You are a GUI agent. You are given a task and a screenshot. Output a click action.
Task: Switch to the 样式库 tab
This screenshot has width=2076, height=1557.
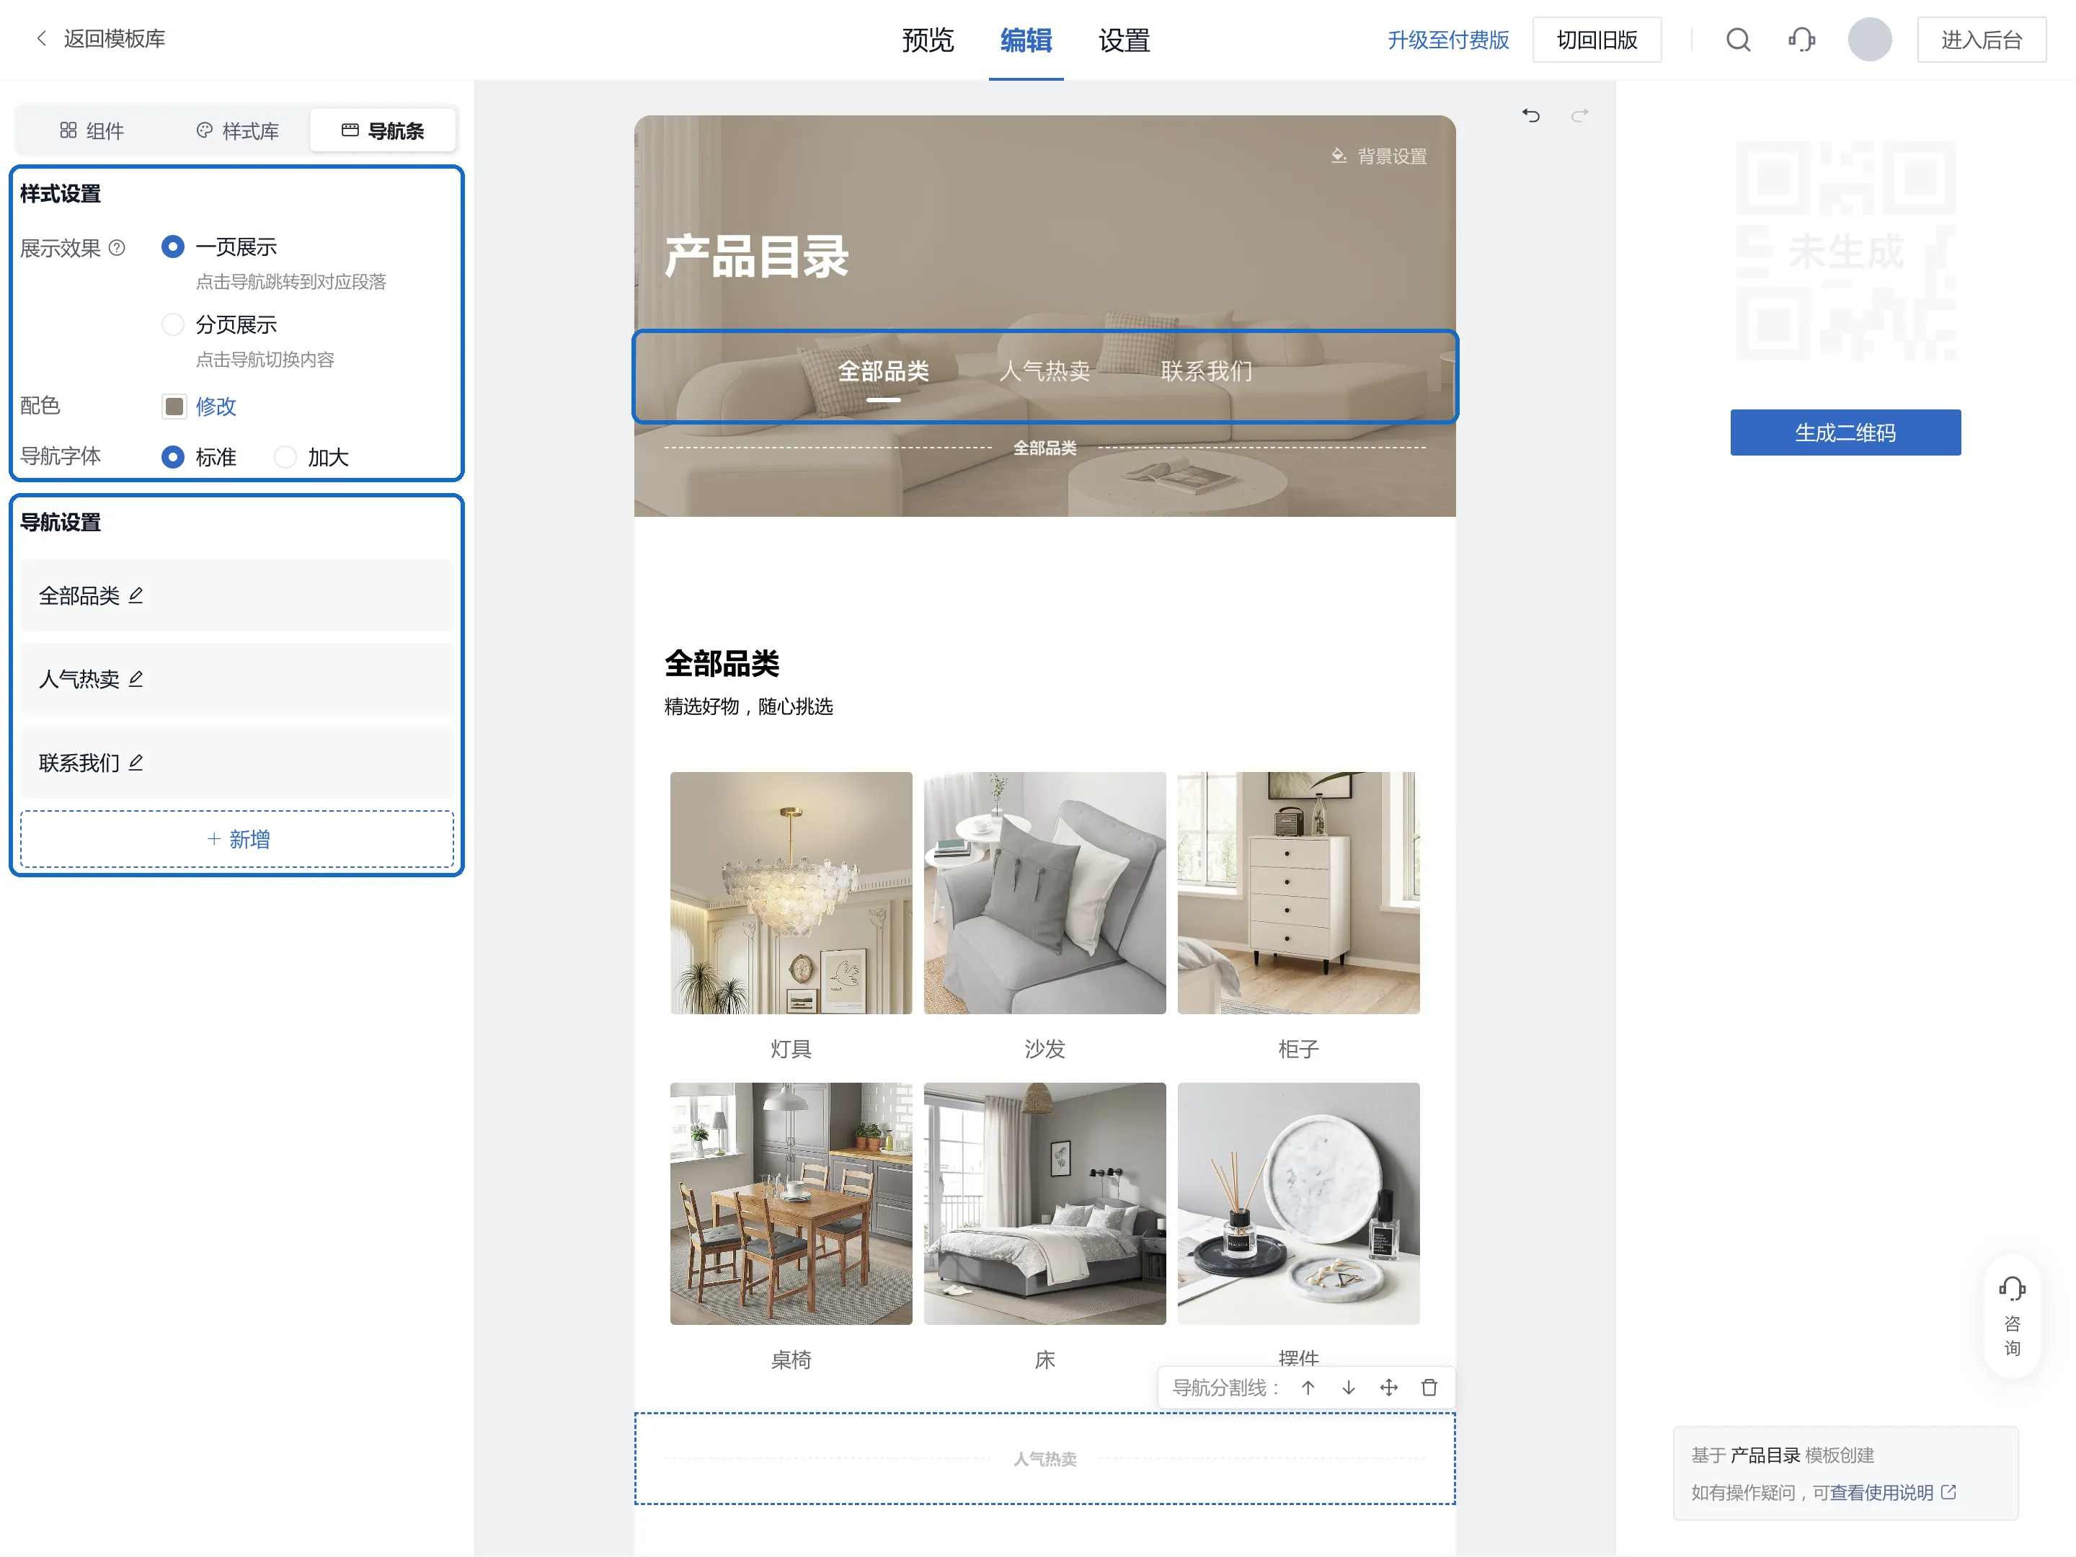pos(237,130)
